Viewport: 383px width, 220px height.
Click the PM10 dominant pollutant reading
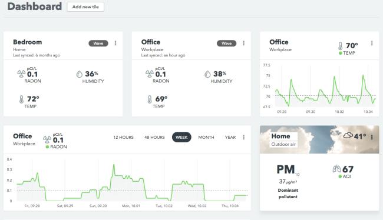click(x=288, y=169)
